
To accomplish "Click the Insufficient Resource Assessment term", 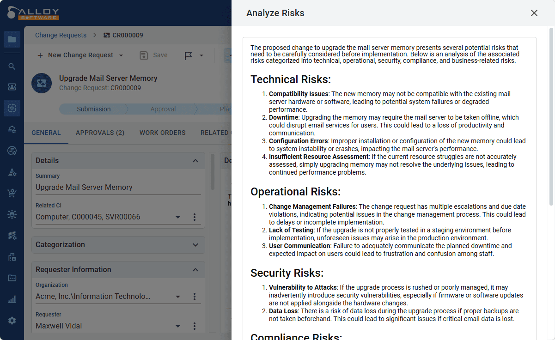I will point(319,157).
